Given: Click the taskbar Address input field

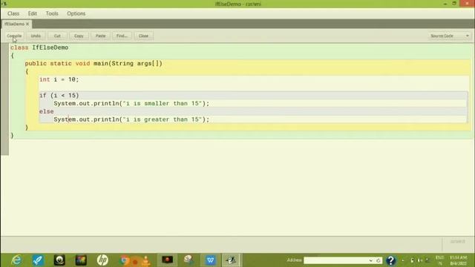Looking at the screenshot, I should (336, 260).
